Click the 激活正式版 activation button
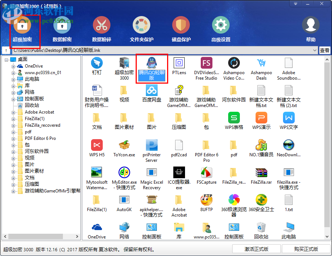 click(256, 248)
